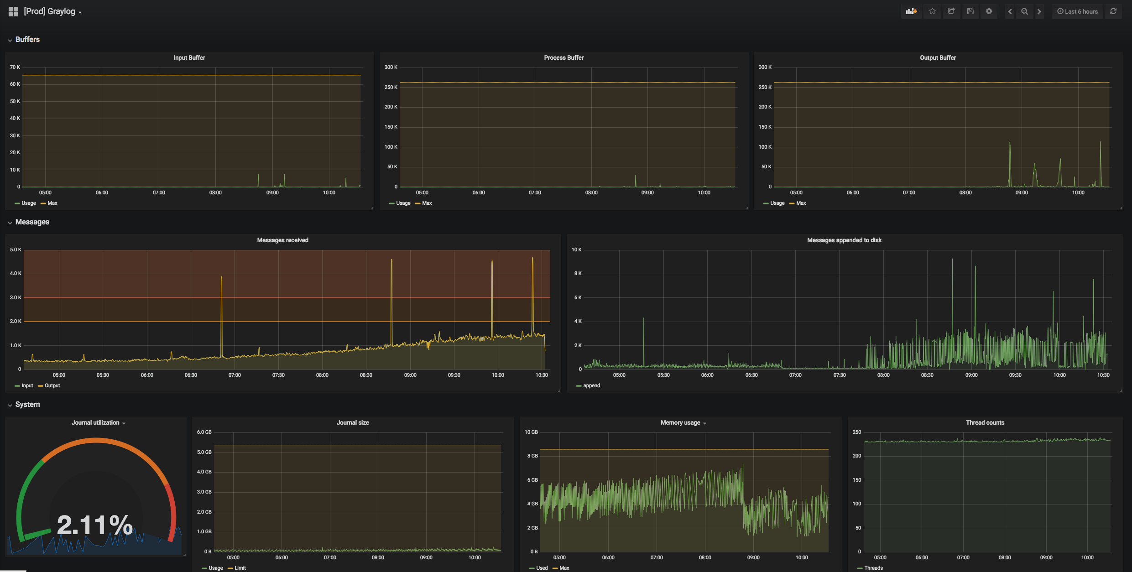The width and height of the screenshot is (1132, 572).
Task: Click the Process Buffer panel title
Action: (x=563, y=57)
